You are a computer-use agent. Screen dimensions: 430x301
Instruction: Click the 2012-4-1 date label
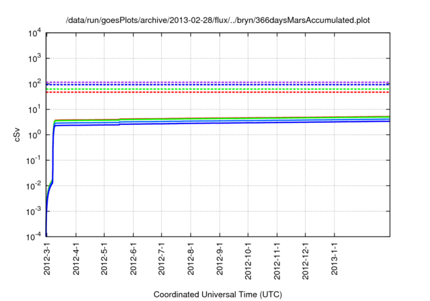coord(76,258)
